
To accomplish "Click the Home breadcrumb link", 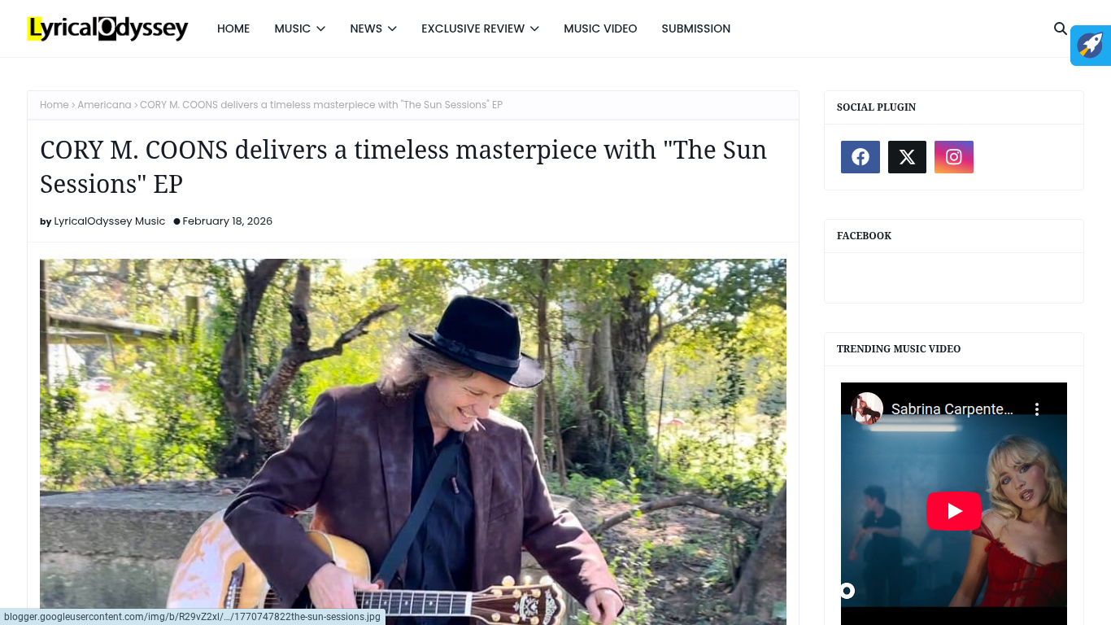I will click(x=54, y=105).
